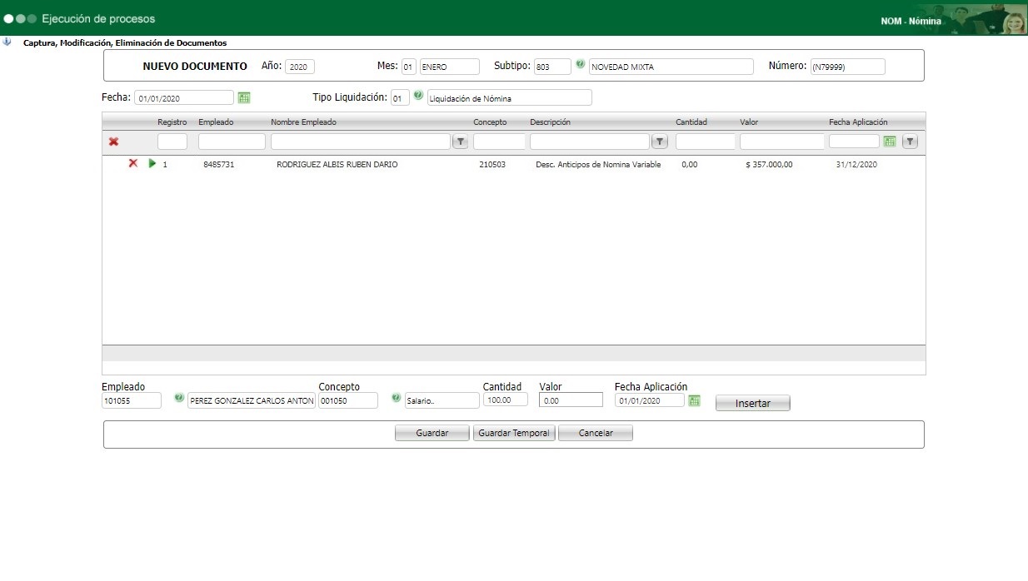The height and width of the screenshot is (581, 1028).
Task: Clear filters with the header red X
Action: tap(113, 142)
